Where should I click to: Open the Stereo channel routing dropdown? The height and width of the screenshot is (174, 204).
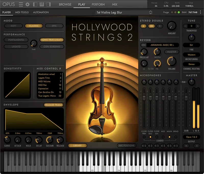[192, 64]
